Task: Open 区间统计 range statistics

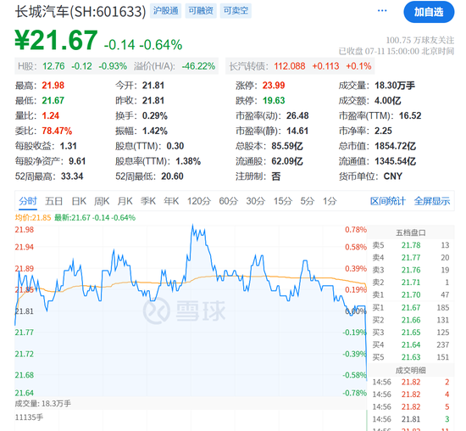Action: coord(387,201)
